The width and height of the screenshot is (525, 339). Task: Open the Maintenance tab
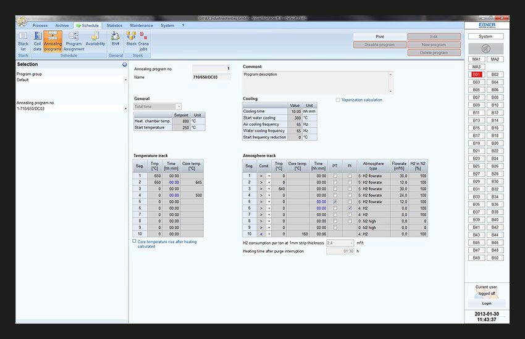(x=141, y=25)
